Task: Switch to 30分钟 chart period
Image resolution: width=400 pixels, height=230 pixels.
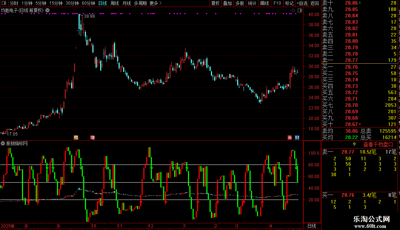Action: pyautogui.click(x=72, y=3)
